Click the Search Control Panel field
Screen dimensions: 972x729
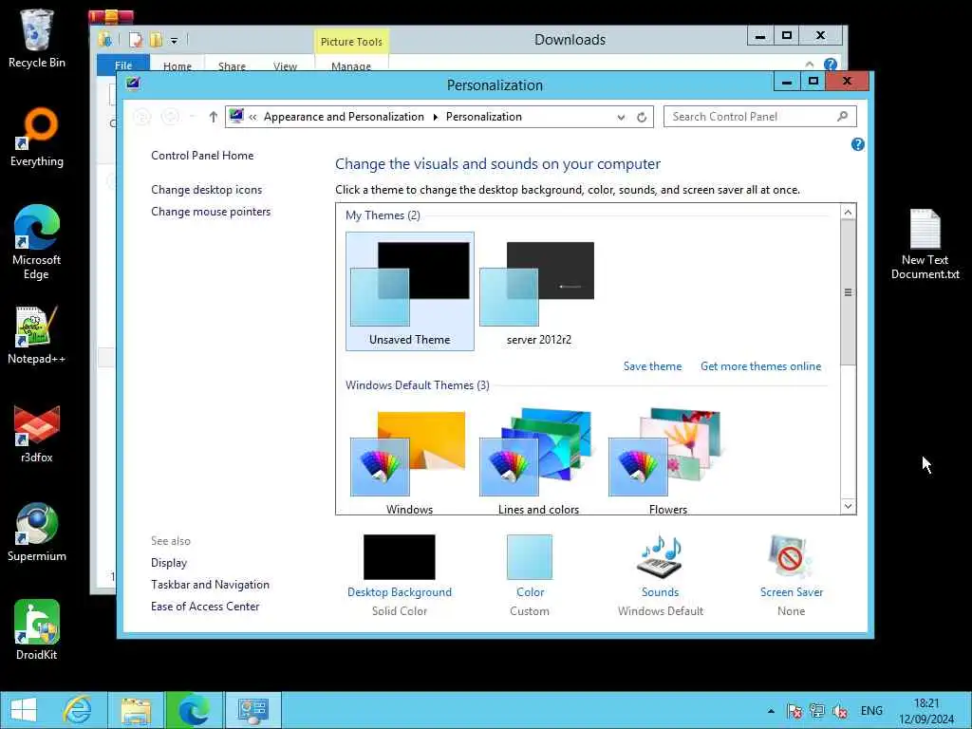click(x=760, y=117)
